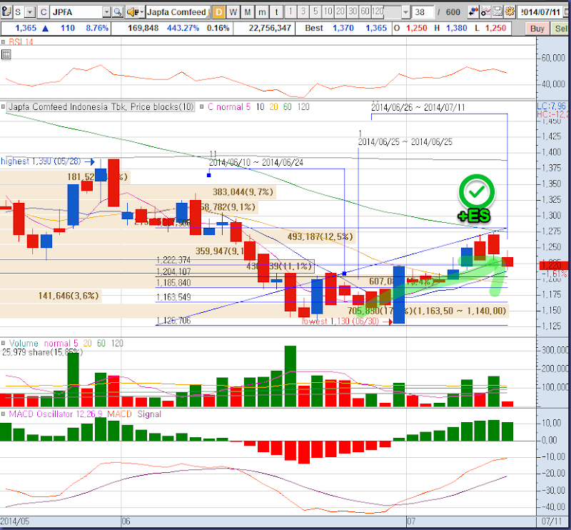The image size is (571, 530).
Task: Click the current price 1,220 axis tag
Action: (x=554, y=266)
